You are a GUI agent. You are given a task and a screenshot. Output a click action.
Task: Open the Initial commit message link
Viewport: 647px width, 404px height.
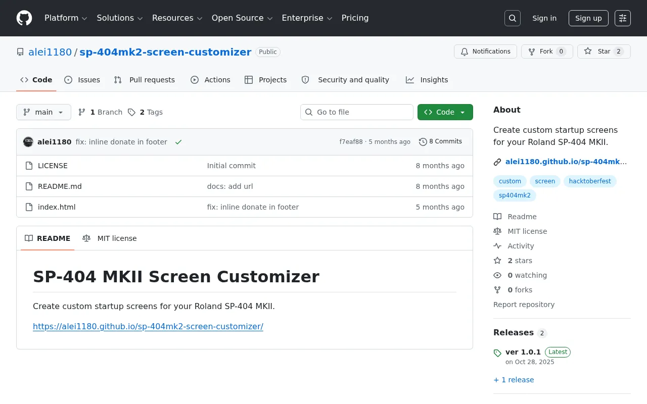(x=232, y=166)
